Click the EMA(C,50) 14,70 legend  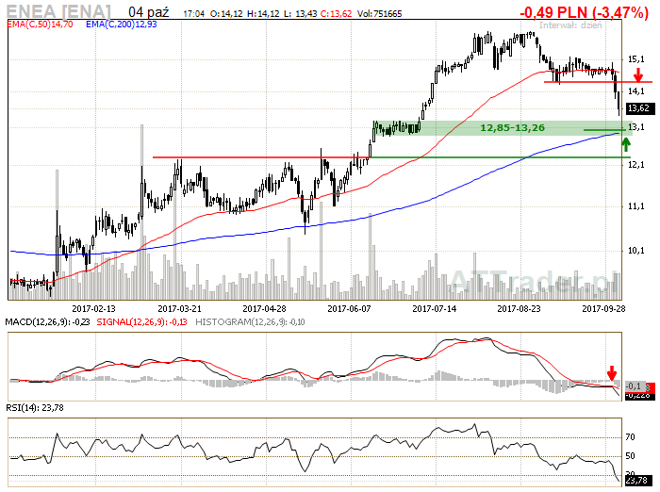(x=40, y=25)
